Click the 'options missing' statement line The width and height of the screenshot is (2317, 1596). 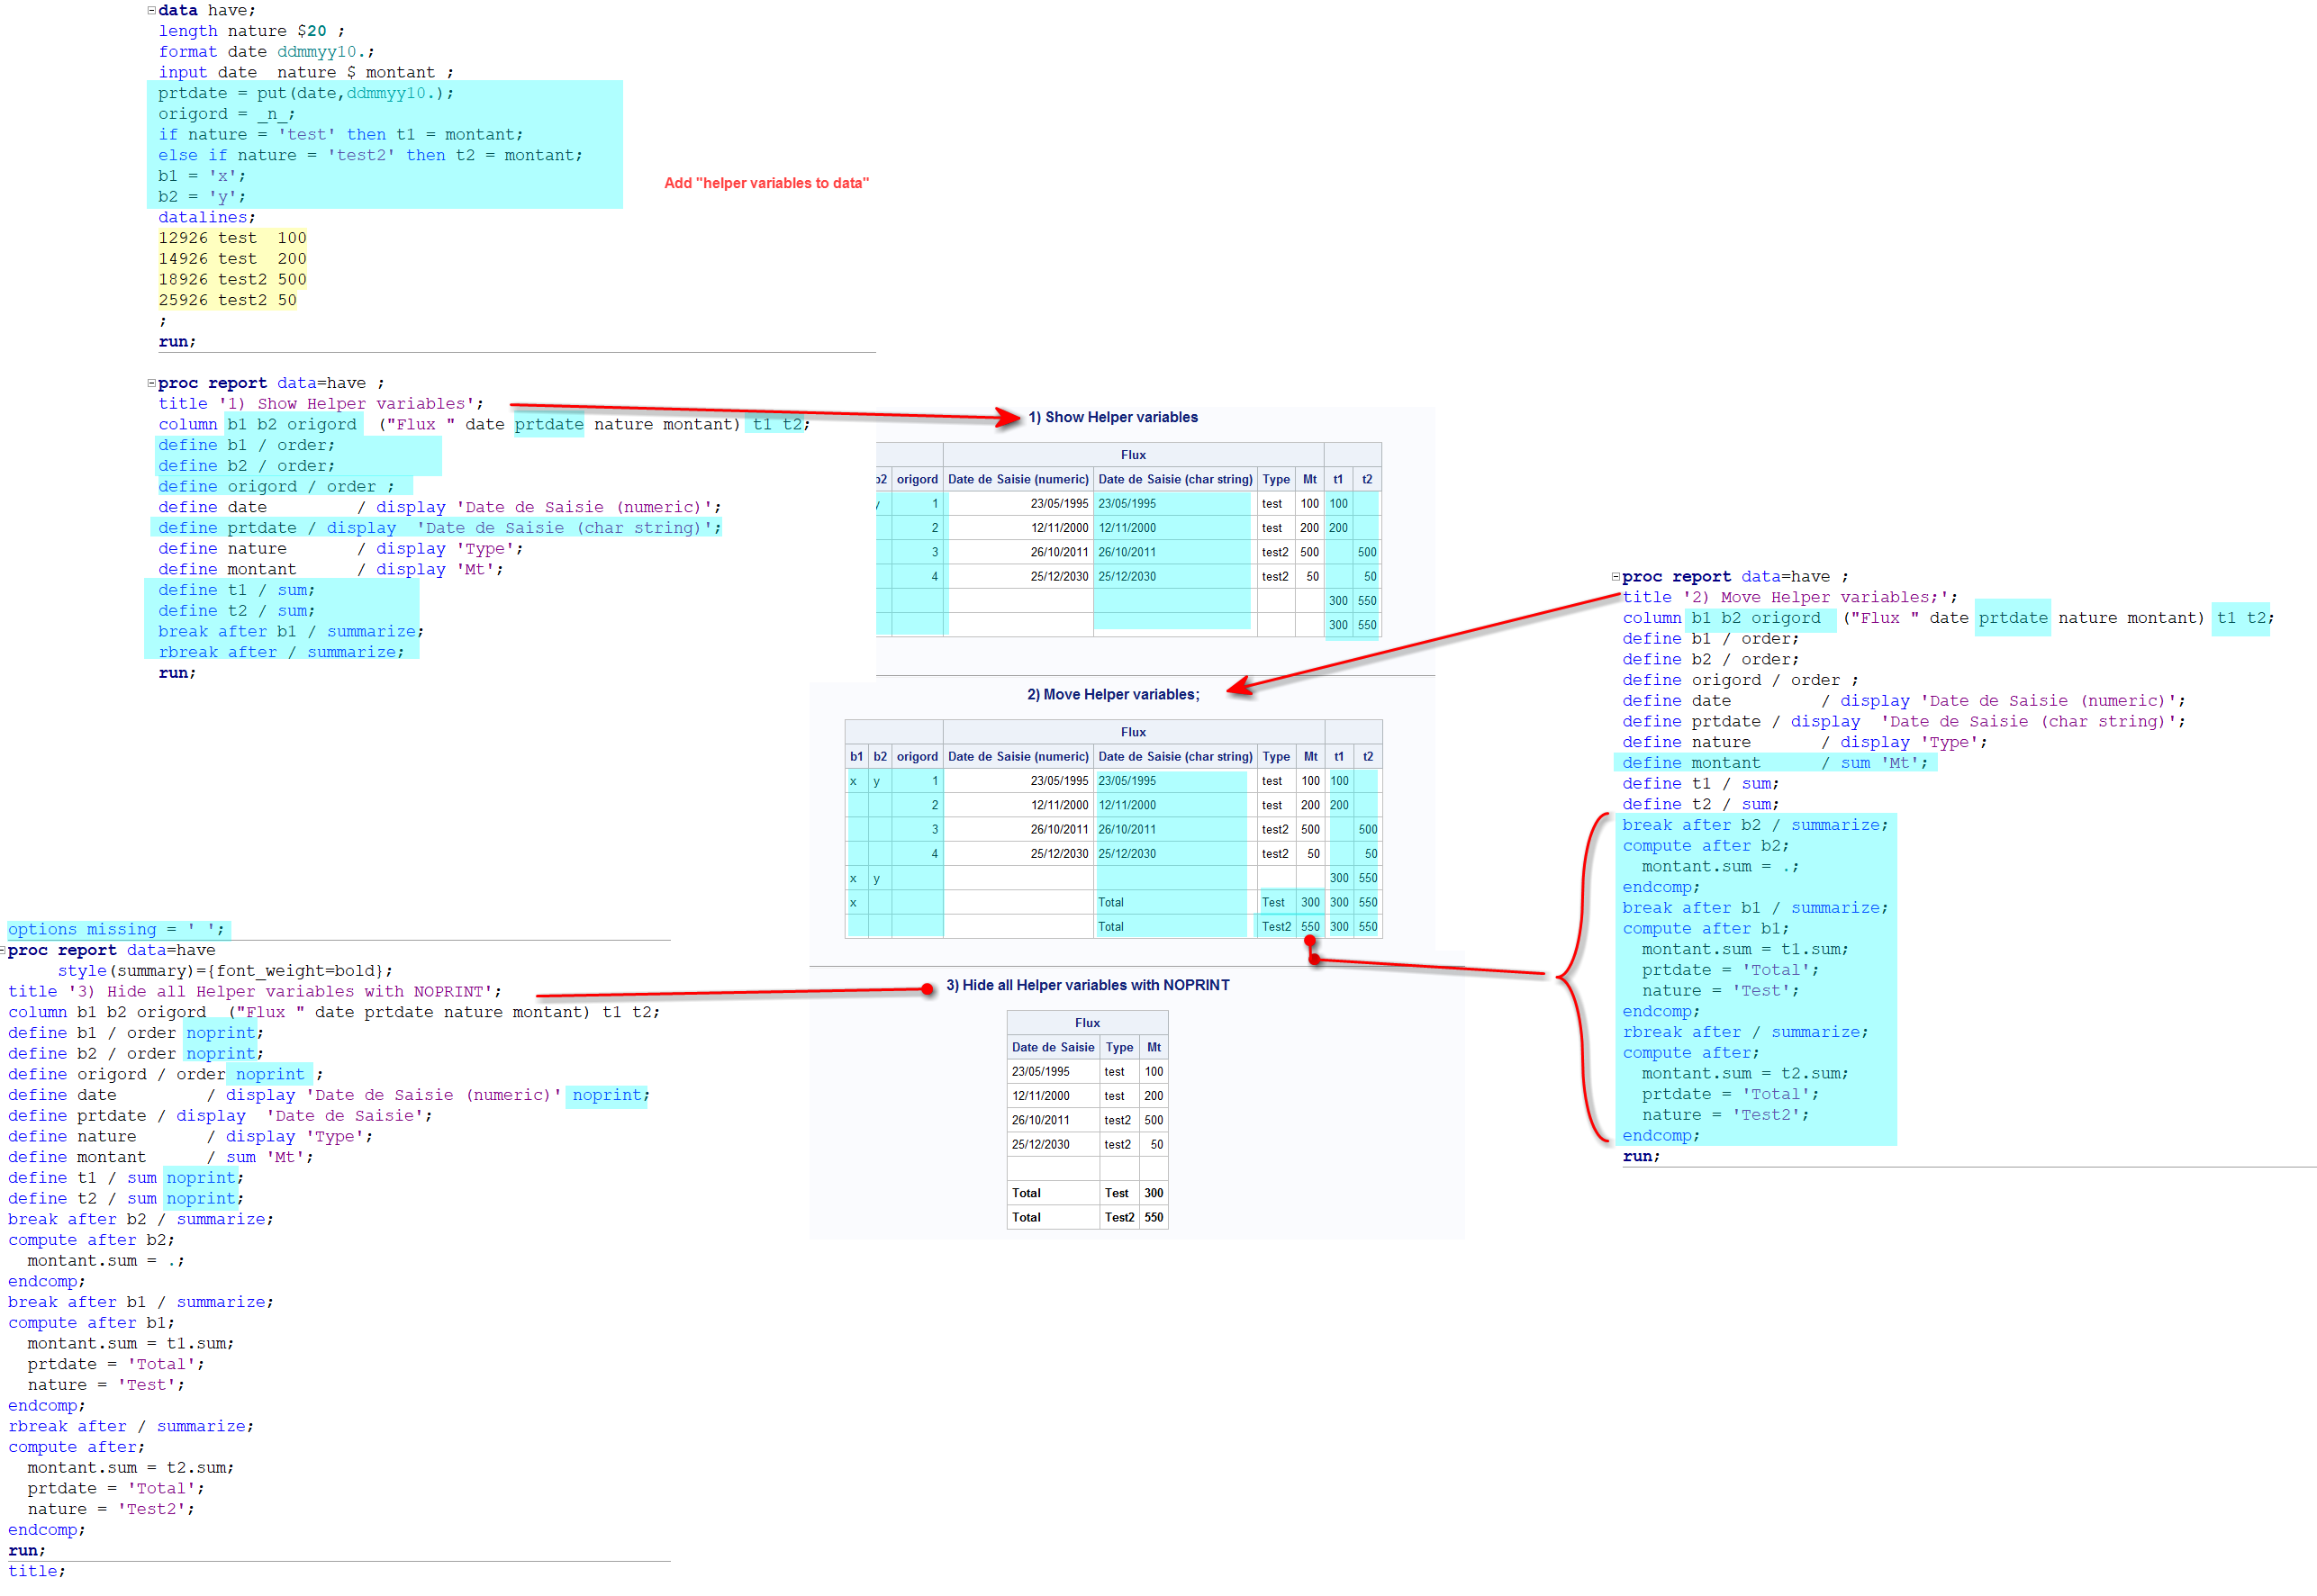click(x=115, y=929)
